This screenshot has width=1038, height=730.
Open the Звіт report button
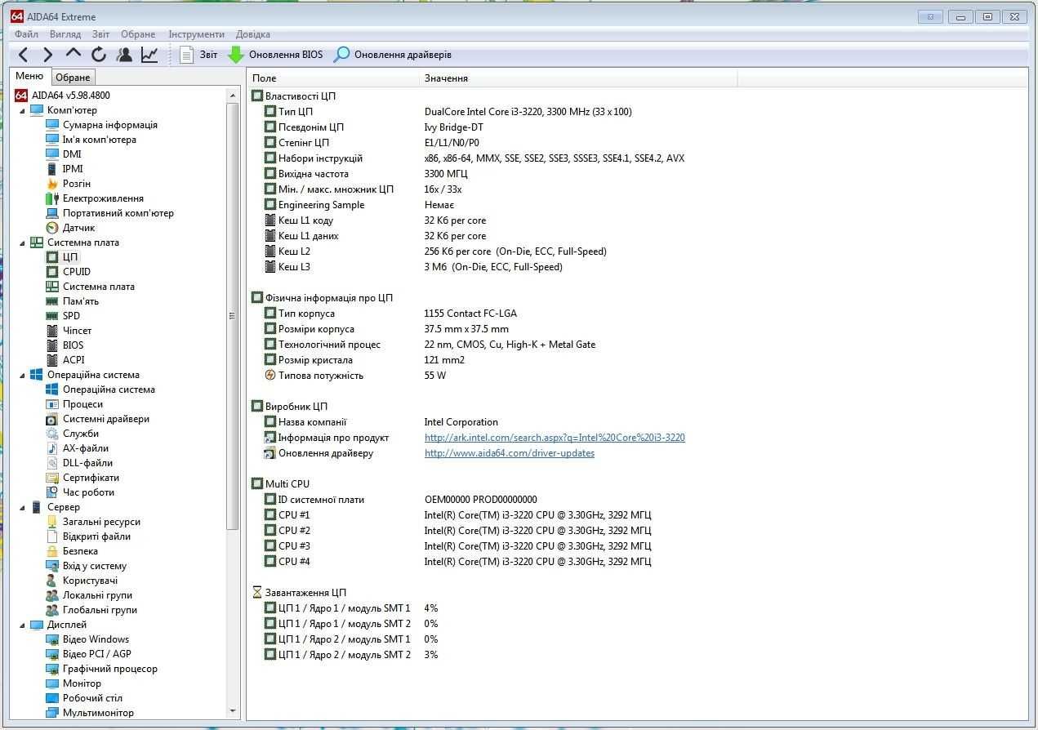(x=198, y=55)
